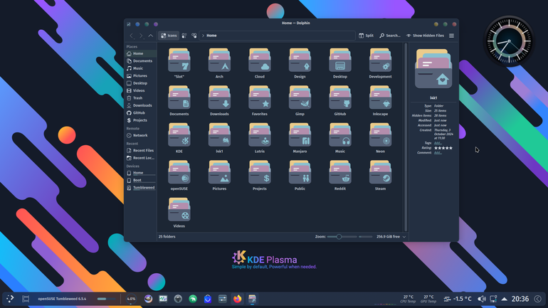The width and height of the screenshot is (548, 308).
Task: Open Videos in Places sidebar
Action: pyautogui.click(x=141, y=90)
